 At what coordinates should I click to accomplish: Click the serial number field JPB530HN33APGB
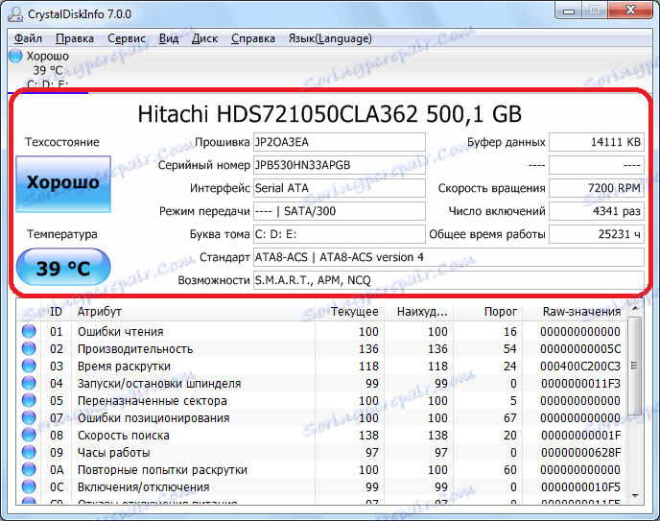coord(339,165)
